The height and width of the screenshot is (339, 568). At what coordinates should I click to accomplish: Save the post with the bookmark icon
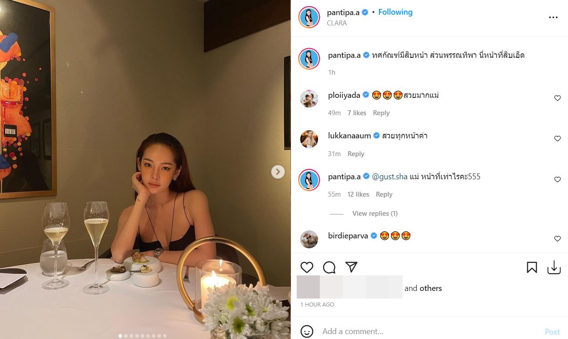532,267
